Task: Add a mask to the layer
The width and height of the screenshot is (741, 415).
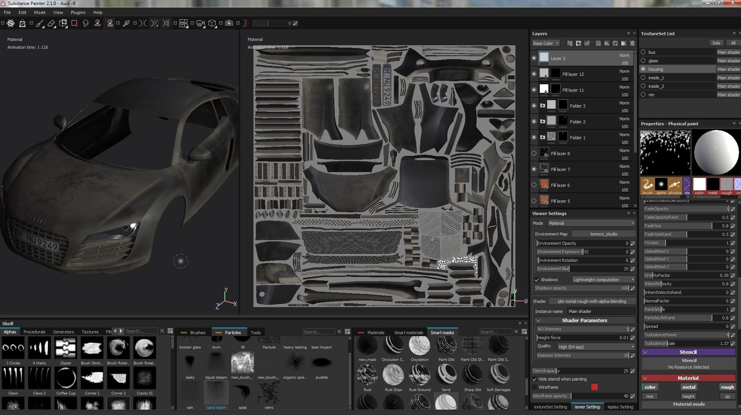Action: [x=578, y=43]
